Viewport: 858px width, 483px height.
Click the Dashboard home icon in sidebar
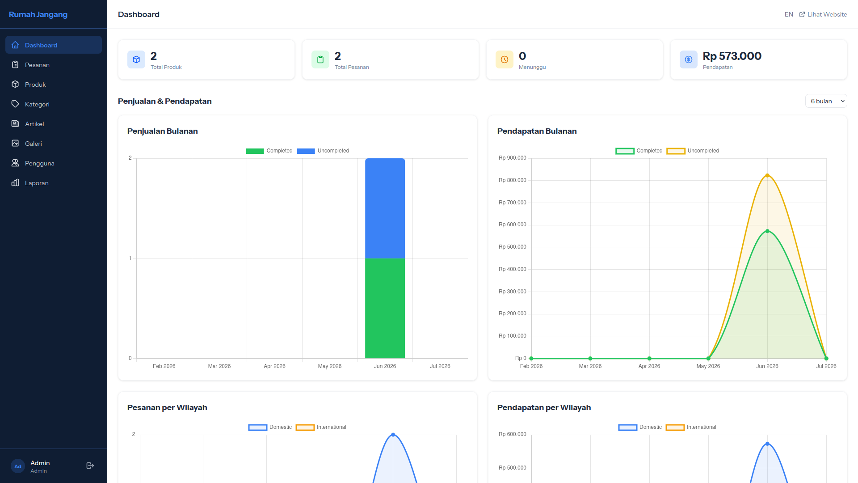click(15, 45)
